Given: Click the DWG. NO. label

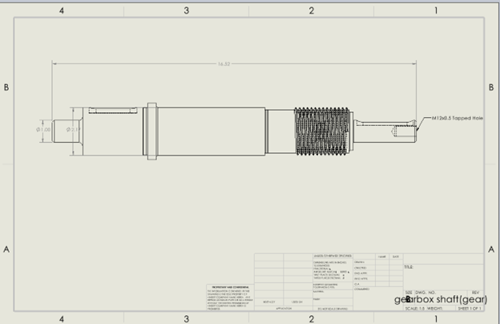Looking at the screenshot, I should point(425,293).
